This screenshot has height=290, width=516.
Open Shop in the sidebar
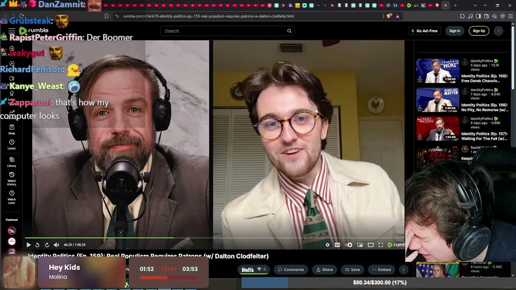click(x=12, y=130)
